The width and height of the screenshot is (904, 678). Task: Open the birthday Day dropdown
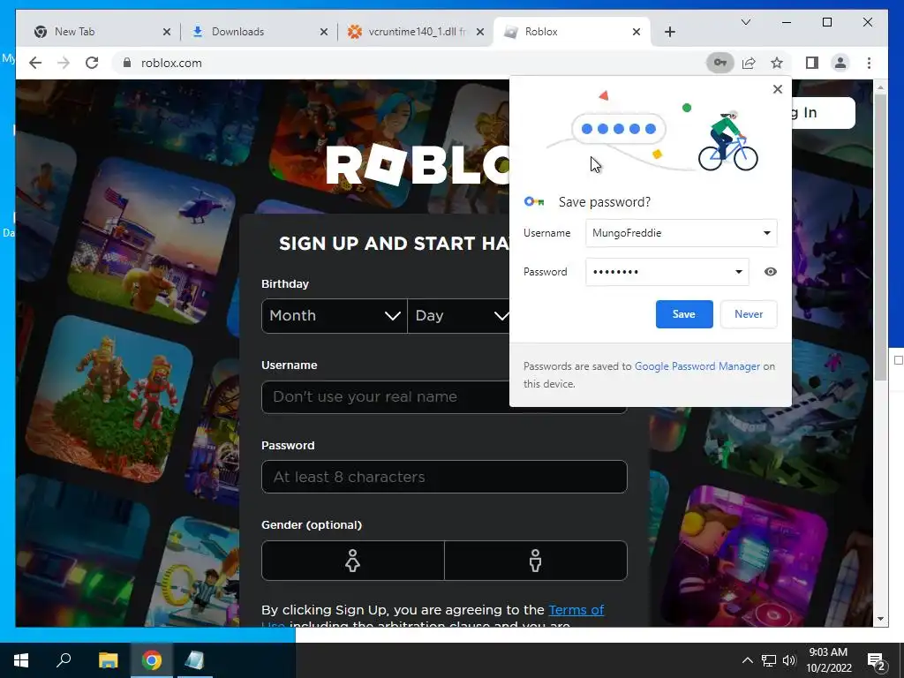[x=459, y=316]
